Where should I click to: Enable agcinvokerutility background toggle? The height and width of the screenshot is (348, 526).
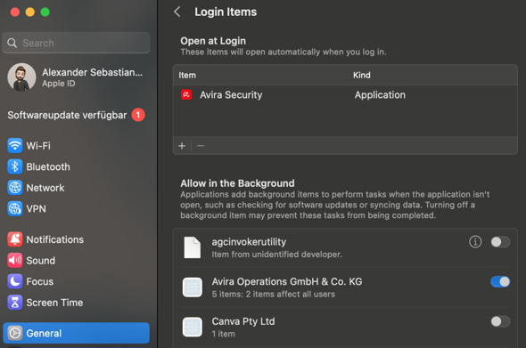click(x=500, y=242)
